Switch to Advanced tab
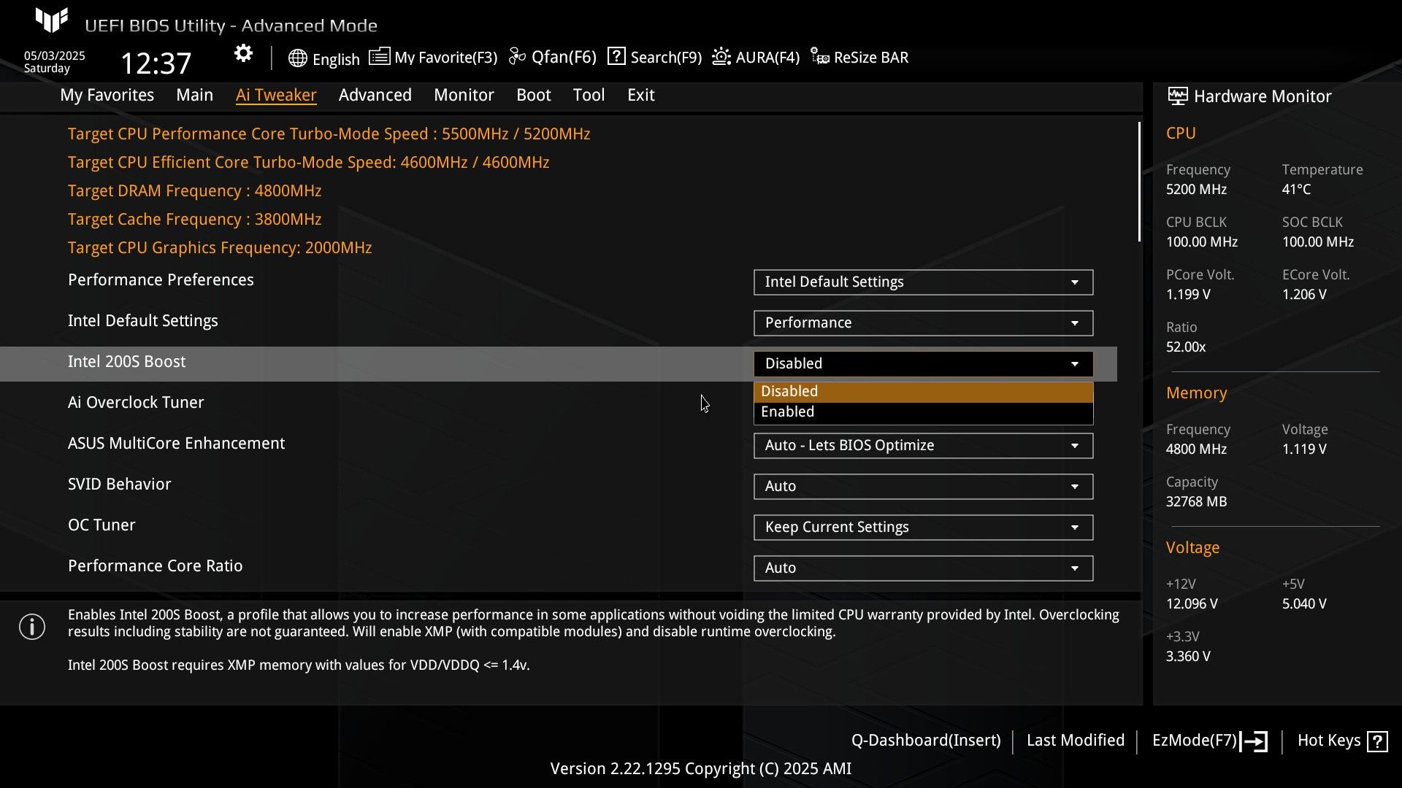1402x788 pixels. (375, 95)
